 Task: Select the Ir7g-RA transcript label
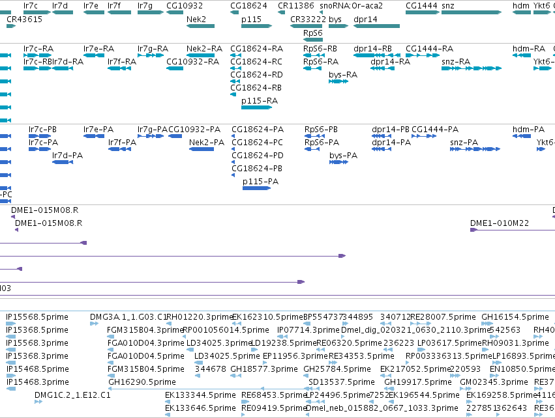tap(153, 48)
